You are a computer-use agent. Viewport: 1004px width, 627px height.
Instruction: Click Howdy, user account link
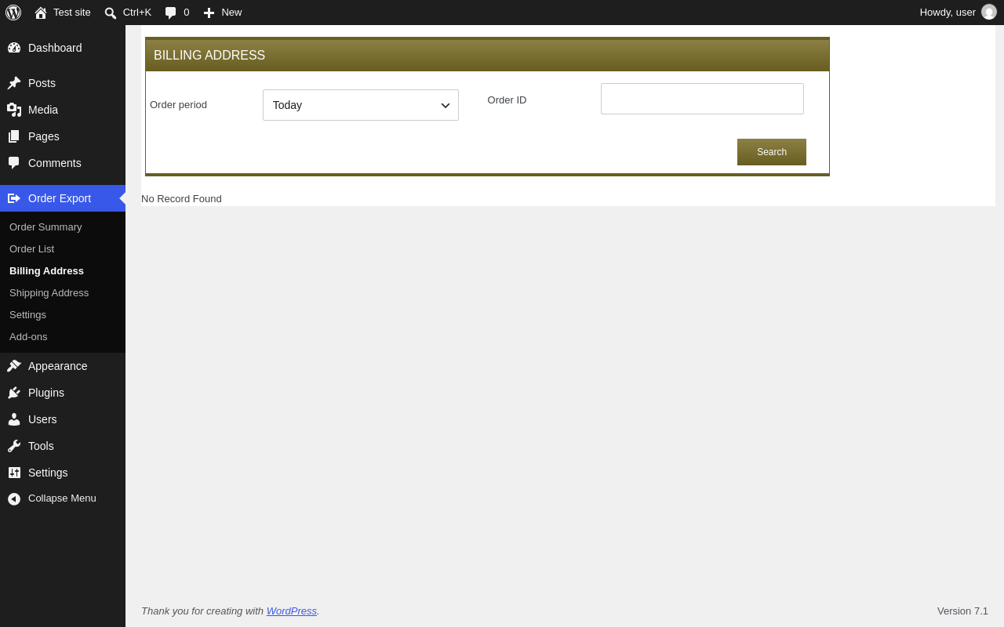point(948,13)
